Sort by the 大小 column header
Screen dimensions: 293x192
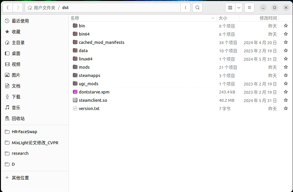pos(228,18)
